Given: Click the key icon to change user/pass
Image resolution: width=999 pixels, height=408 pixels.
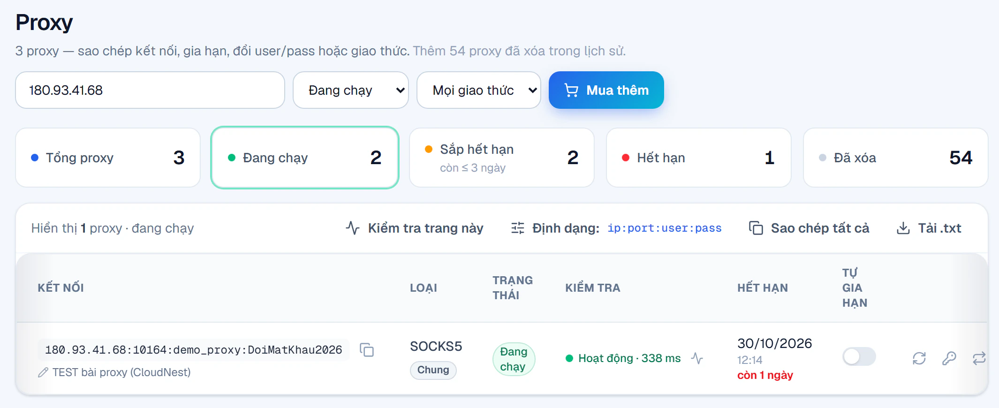Looking at the screenshot, I should tap(949, 358).
